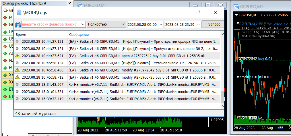
Task: Select message 'modify #275972542 buy 0.01'
Action: pos(144,70)
